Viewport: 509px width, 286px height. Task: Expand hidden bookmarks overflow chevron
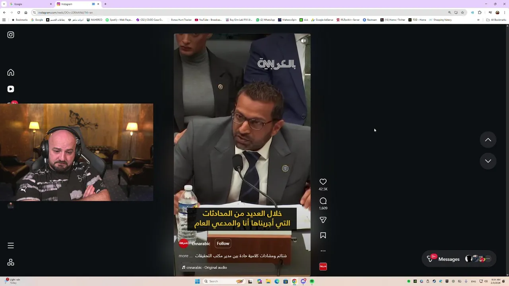[478, 20]
